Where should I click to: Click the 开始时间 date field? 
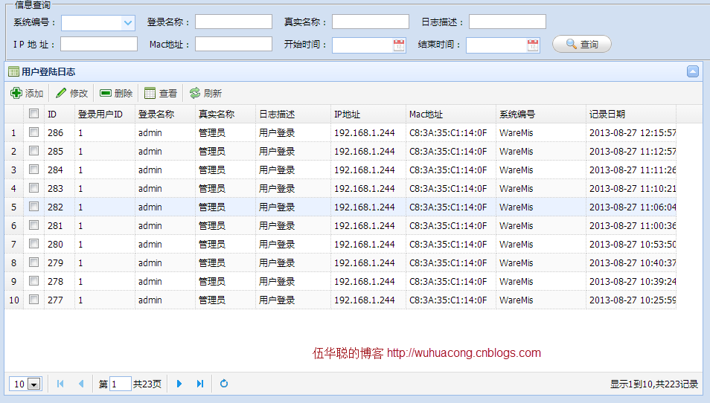(x=362, y=45)
